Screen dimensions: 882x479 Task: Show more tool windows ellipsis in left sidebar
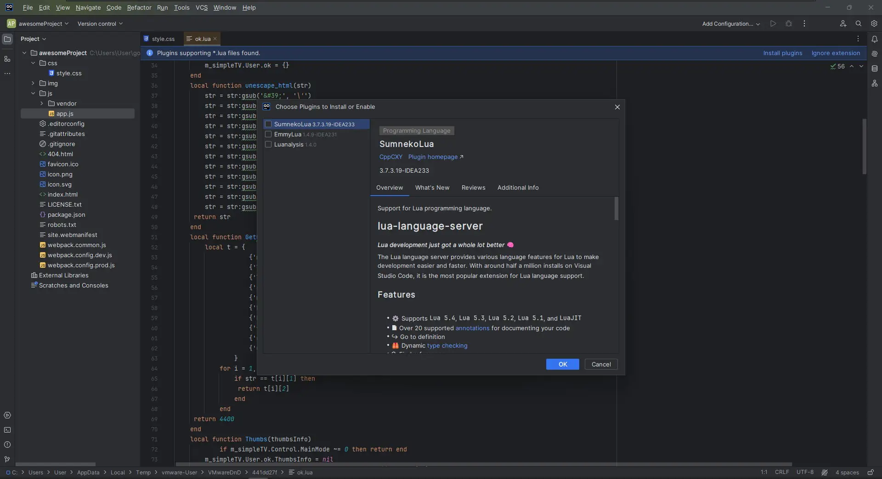coord(7,73)
